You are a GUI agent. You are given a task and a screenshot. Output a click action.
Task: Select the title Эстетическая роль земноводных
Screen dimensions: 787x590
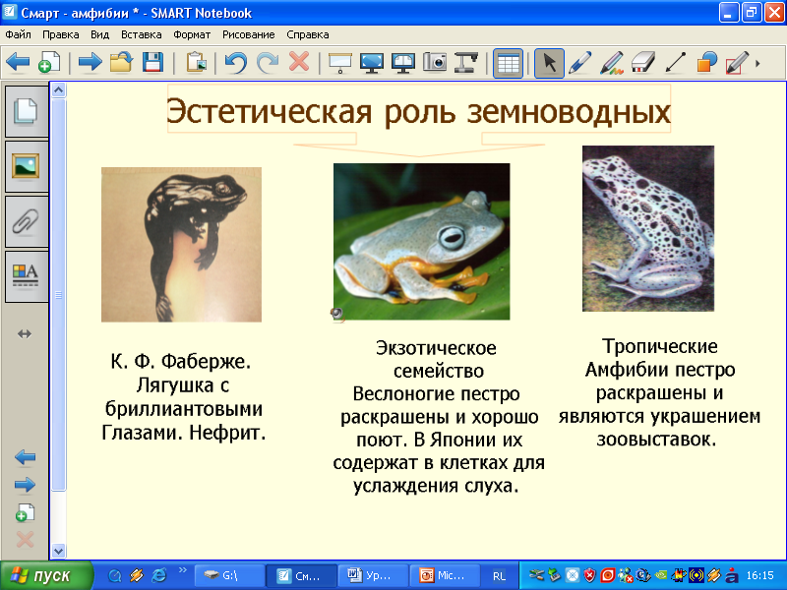pos(419,111)
